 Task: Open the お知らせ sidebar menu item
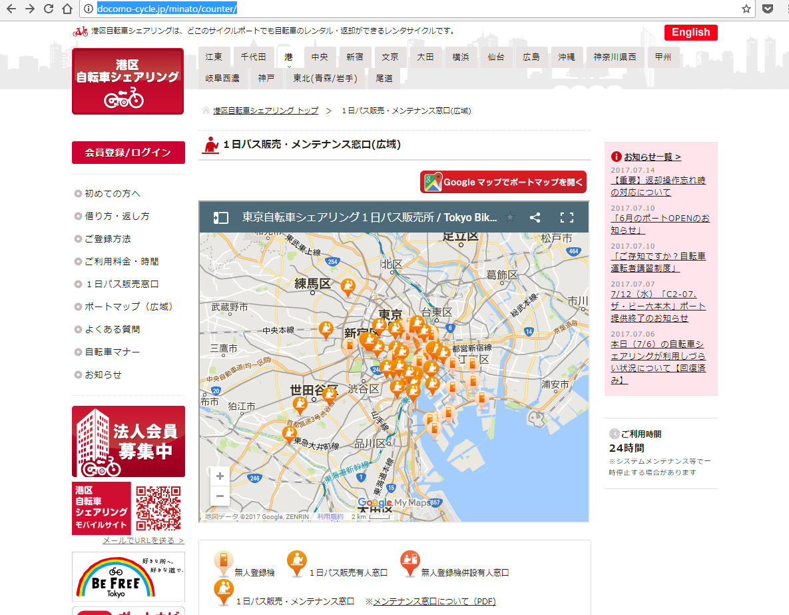(x=103, y=374)
